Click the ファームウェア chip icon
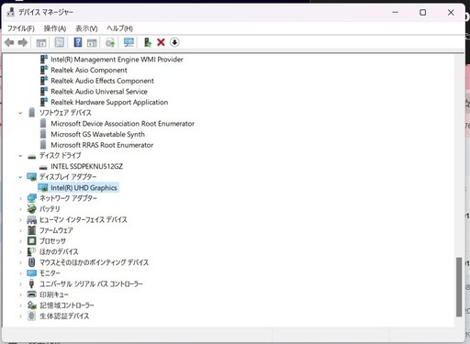Image resolution: width=470 pixels, height=344 pixels. (x=31, y=230)
